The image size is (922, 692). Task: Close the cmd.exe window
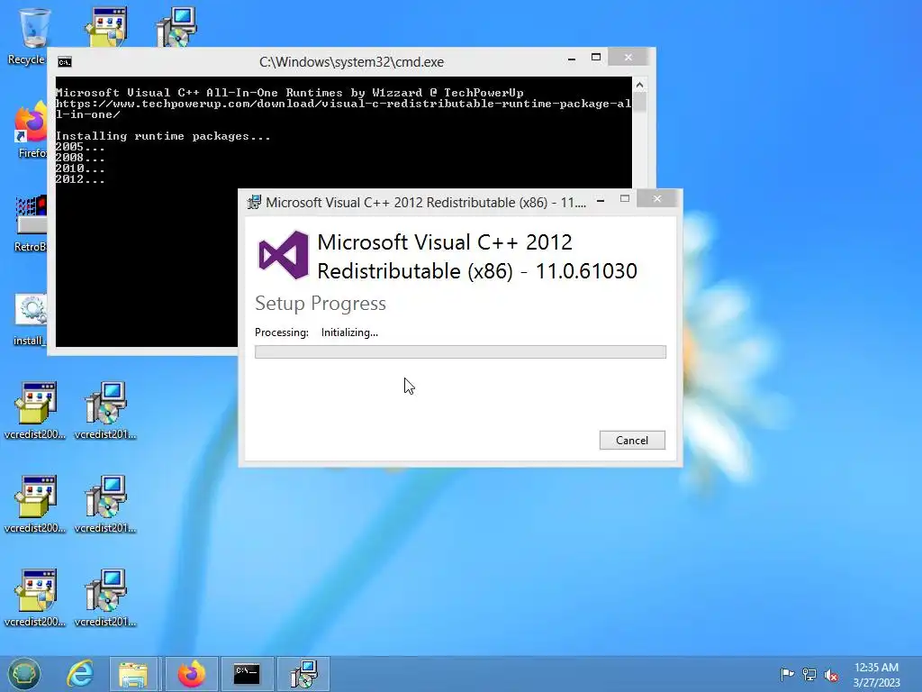[x=628, y=57]
